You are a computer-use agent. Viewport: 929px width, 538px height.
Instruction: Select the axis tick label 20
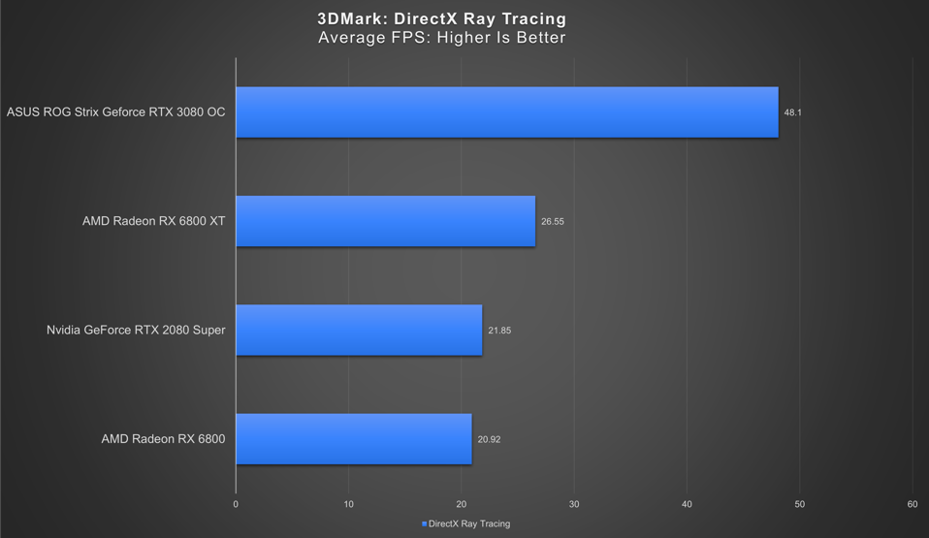pos(462,504)
